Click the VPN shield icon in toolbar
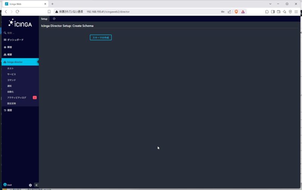The height and width of the screenshot is (190, 302). [x=290, y=12]
